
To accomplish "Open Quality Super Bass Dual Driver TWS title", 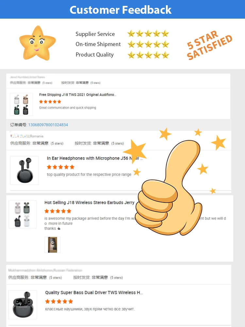I will click(94, 293).
